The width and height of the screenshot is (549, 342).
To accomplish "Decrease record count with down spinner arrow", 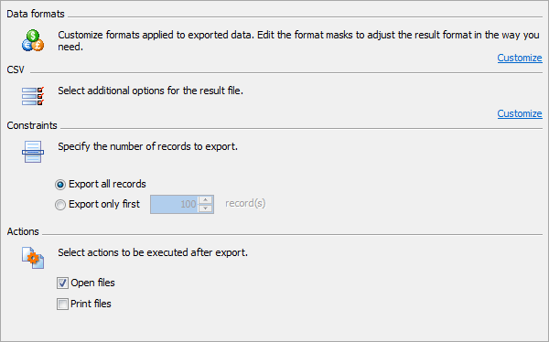I will pyautogui.click(x=206, y=208).
